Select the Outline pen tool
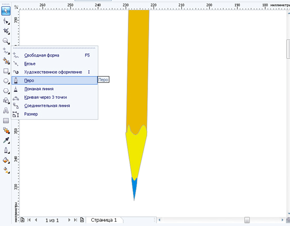290x226 pixels. click(x=6, y=150)
